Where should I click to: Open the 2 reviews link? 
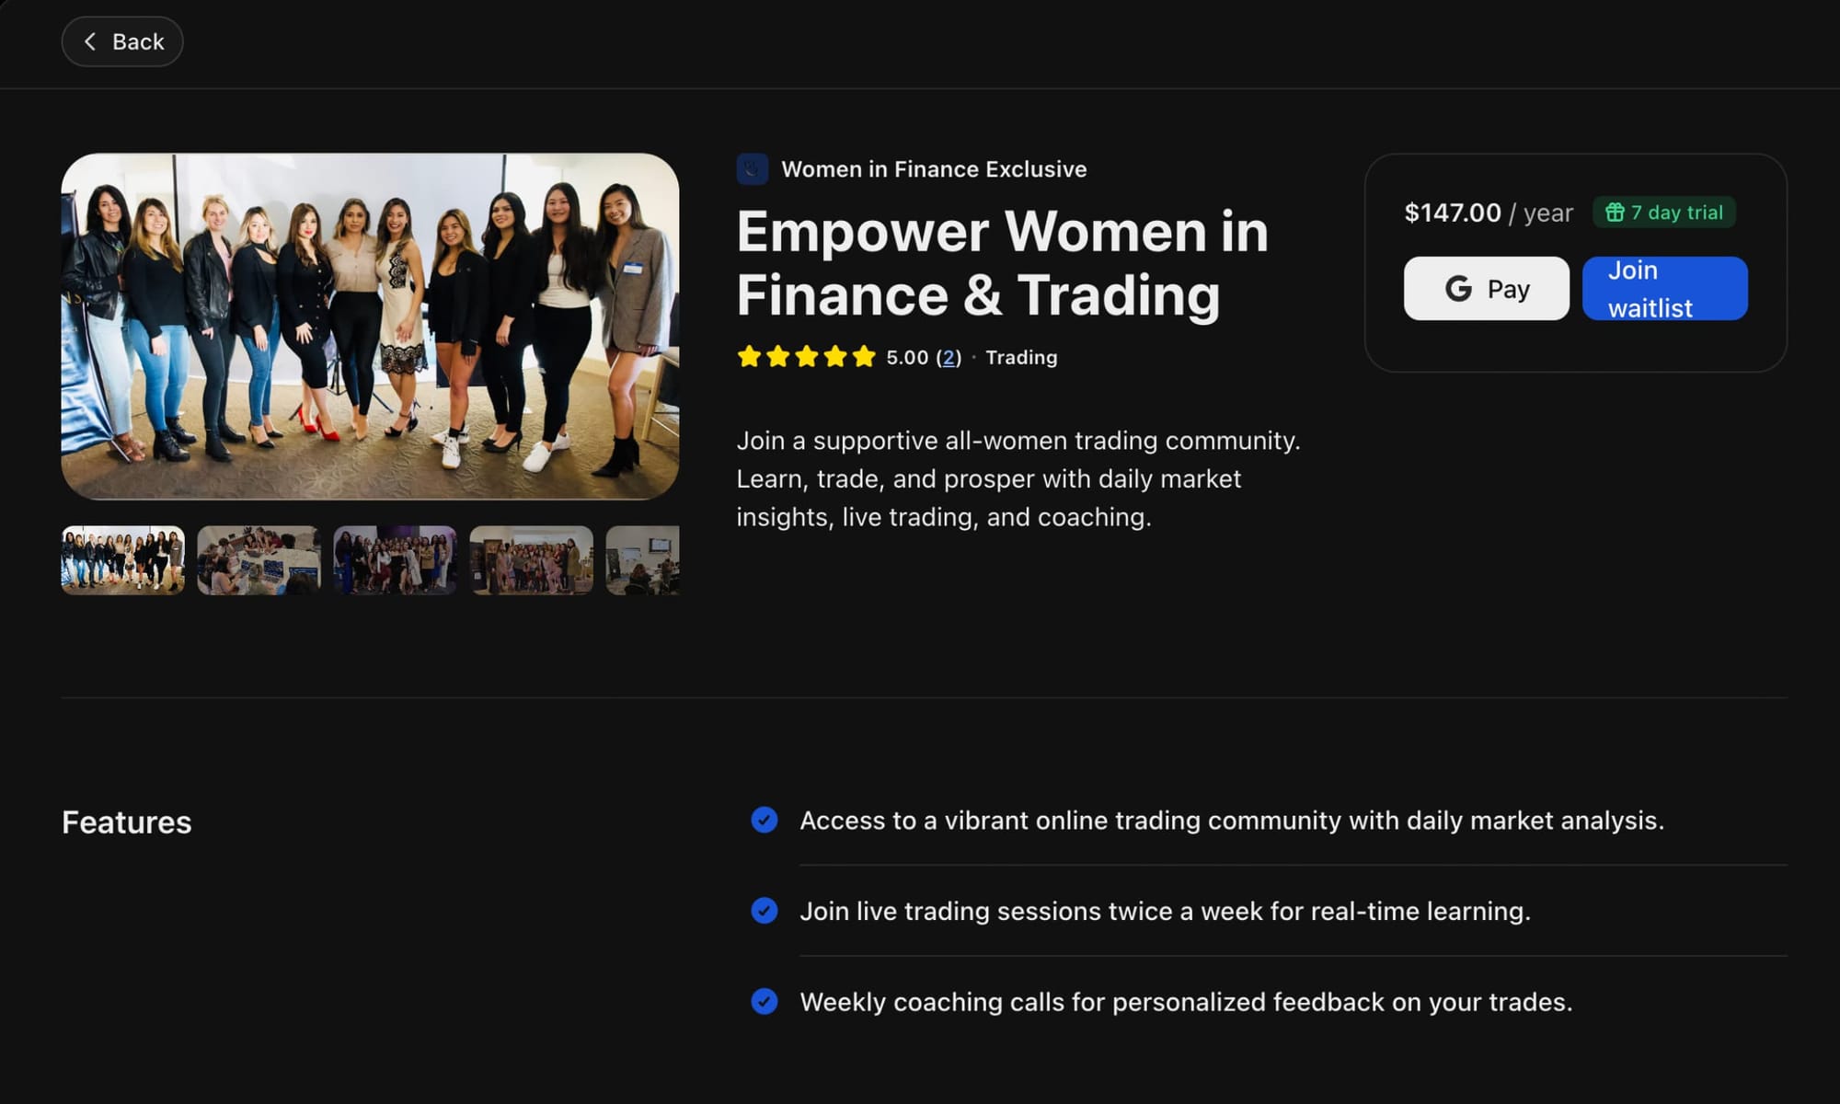[949, 357]
